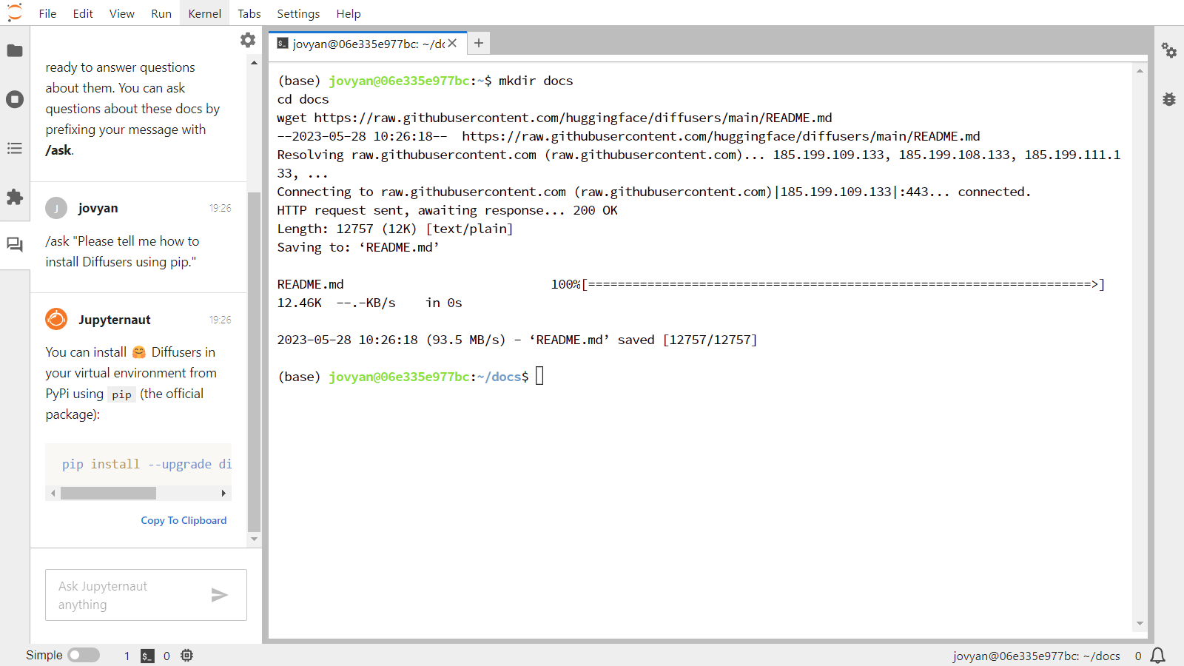
Task: Send the chat message via send icon
Action: [219, 594]
